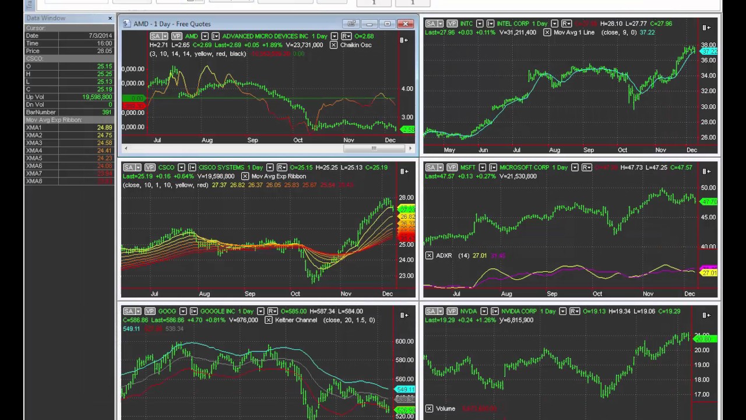Open symbol dropdown arrow next to CSCO
Screen dimensions: 746x420
181,167
